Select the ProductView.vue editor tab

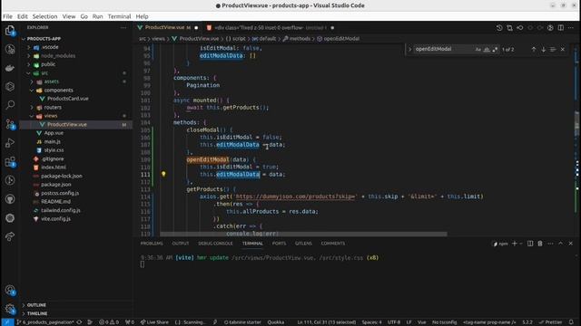[x=168, y=28]
